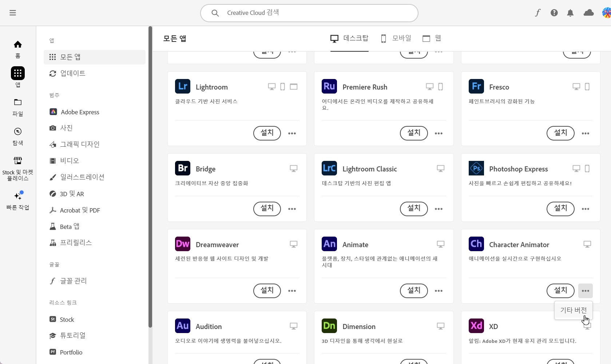The image size is (611, 364).
Task: Select 업데이트 in sidebar
Action: (x=95, y=74)
